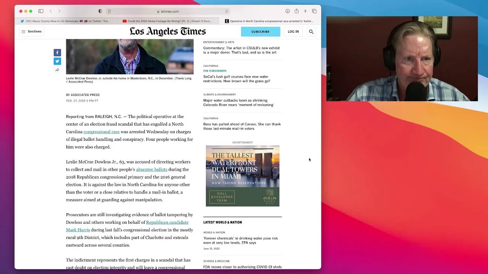488x274 pixels.
Task: Open the FDA COVID-19 shots headline
Action: (242, 267)
